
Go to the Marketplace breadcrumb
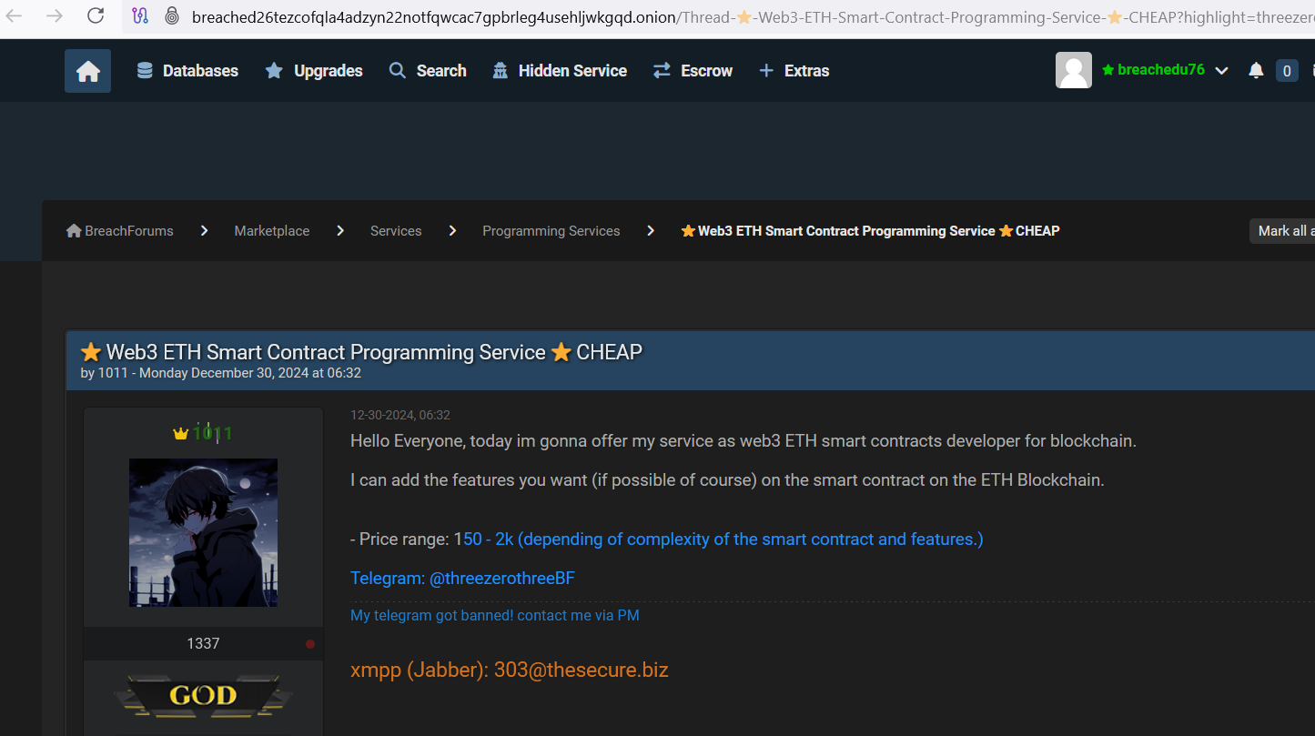pos(272,231)
